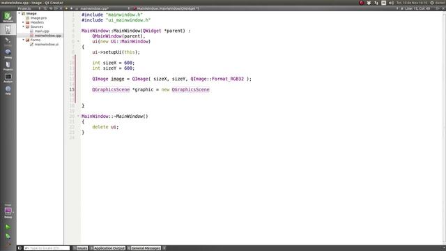
Task: Close the Projects side panel
Action: 61,8
